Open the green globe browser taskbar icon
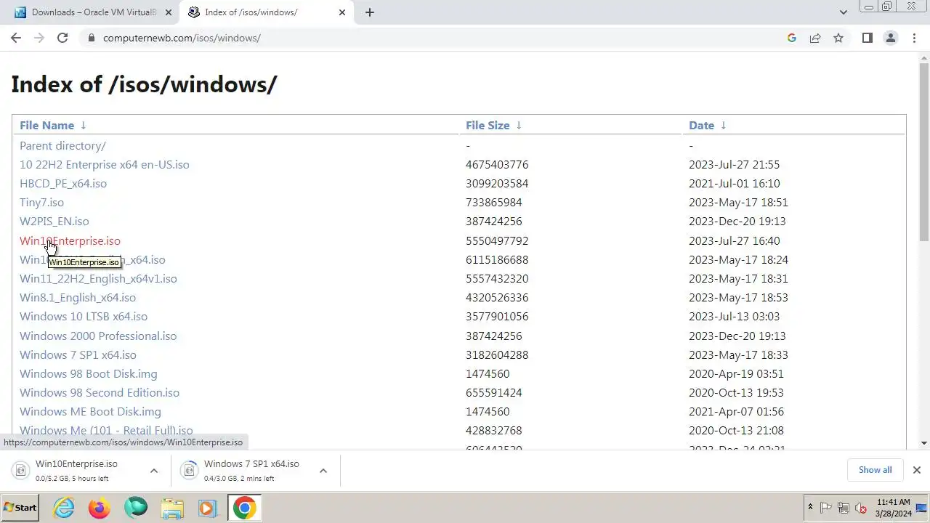 136,508
